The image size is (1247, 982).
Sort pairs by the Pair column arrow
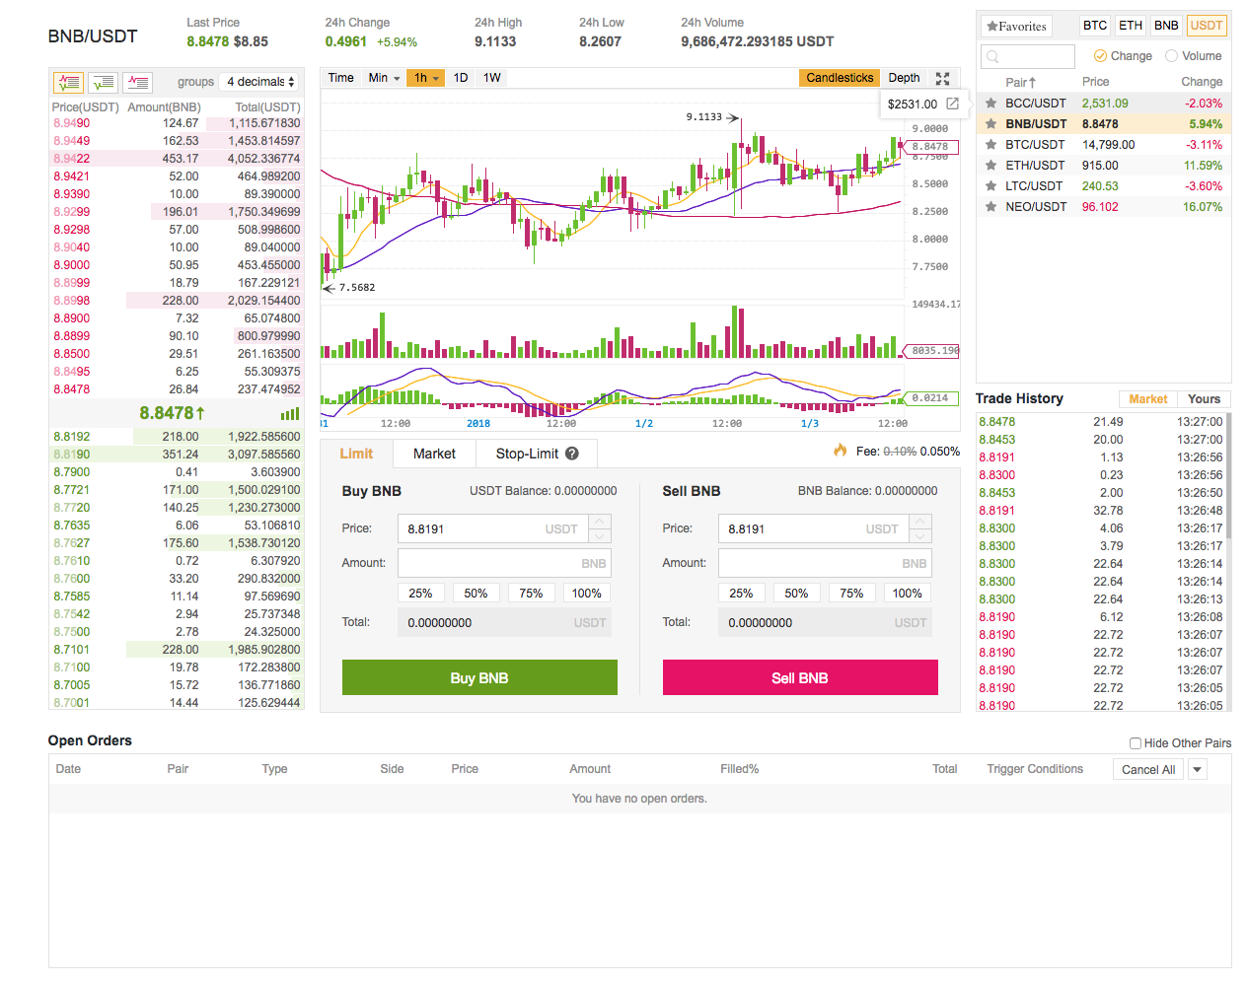[1032, 83]
